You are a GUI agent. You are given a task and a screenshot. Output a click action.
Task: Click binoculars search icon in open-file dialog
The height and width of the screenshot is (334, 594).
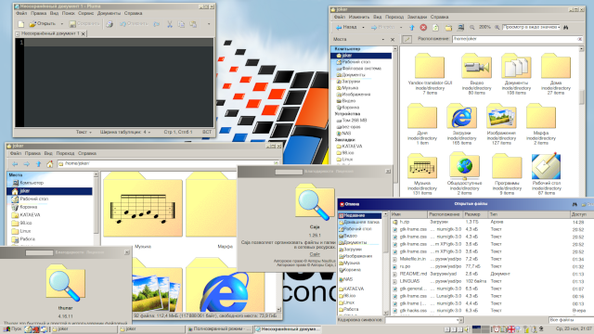pyautogui.click(x=575, y=204)
